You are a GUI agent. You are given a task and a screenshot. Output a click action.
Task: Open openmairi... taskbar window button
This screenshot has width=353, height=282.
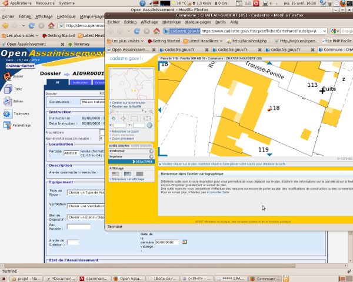(95, 278)
